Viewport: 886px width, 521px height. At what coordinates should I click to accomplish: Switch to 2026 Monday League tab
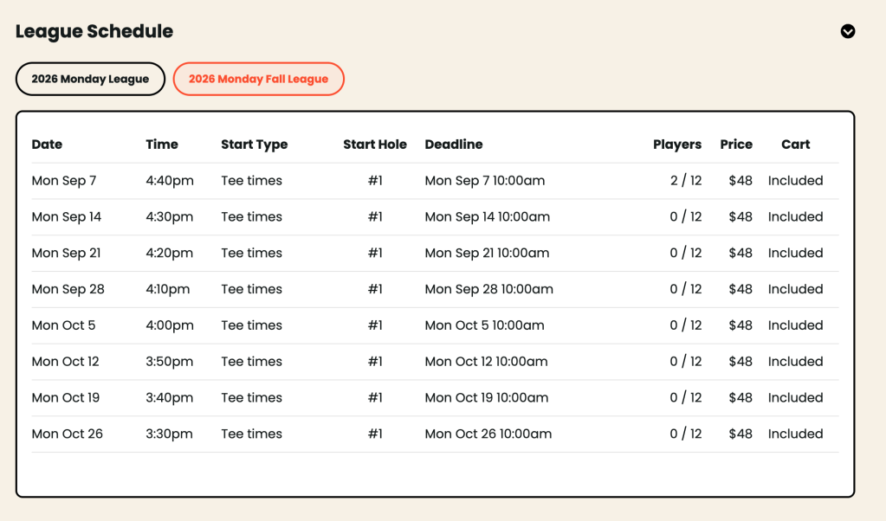pos(90,79)
